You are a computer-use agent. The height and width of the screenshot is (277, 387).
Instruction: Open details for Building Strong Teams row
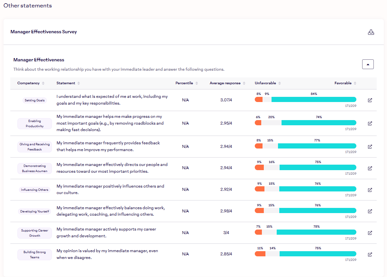tap(370, 254)
